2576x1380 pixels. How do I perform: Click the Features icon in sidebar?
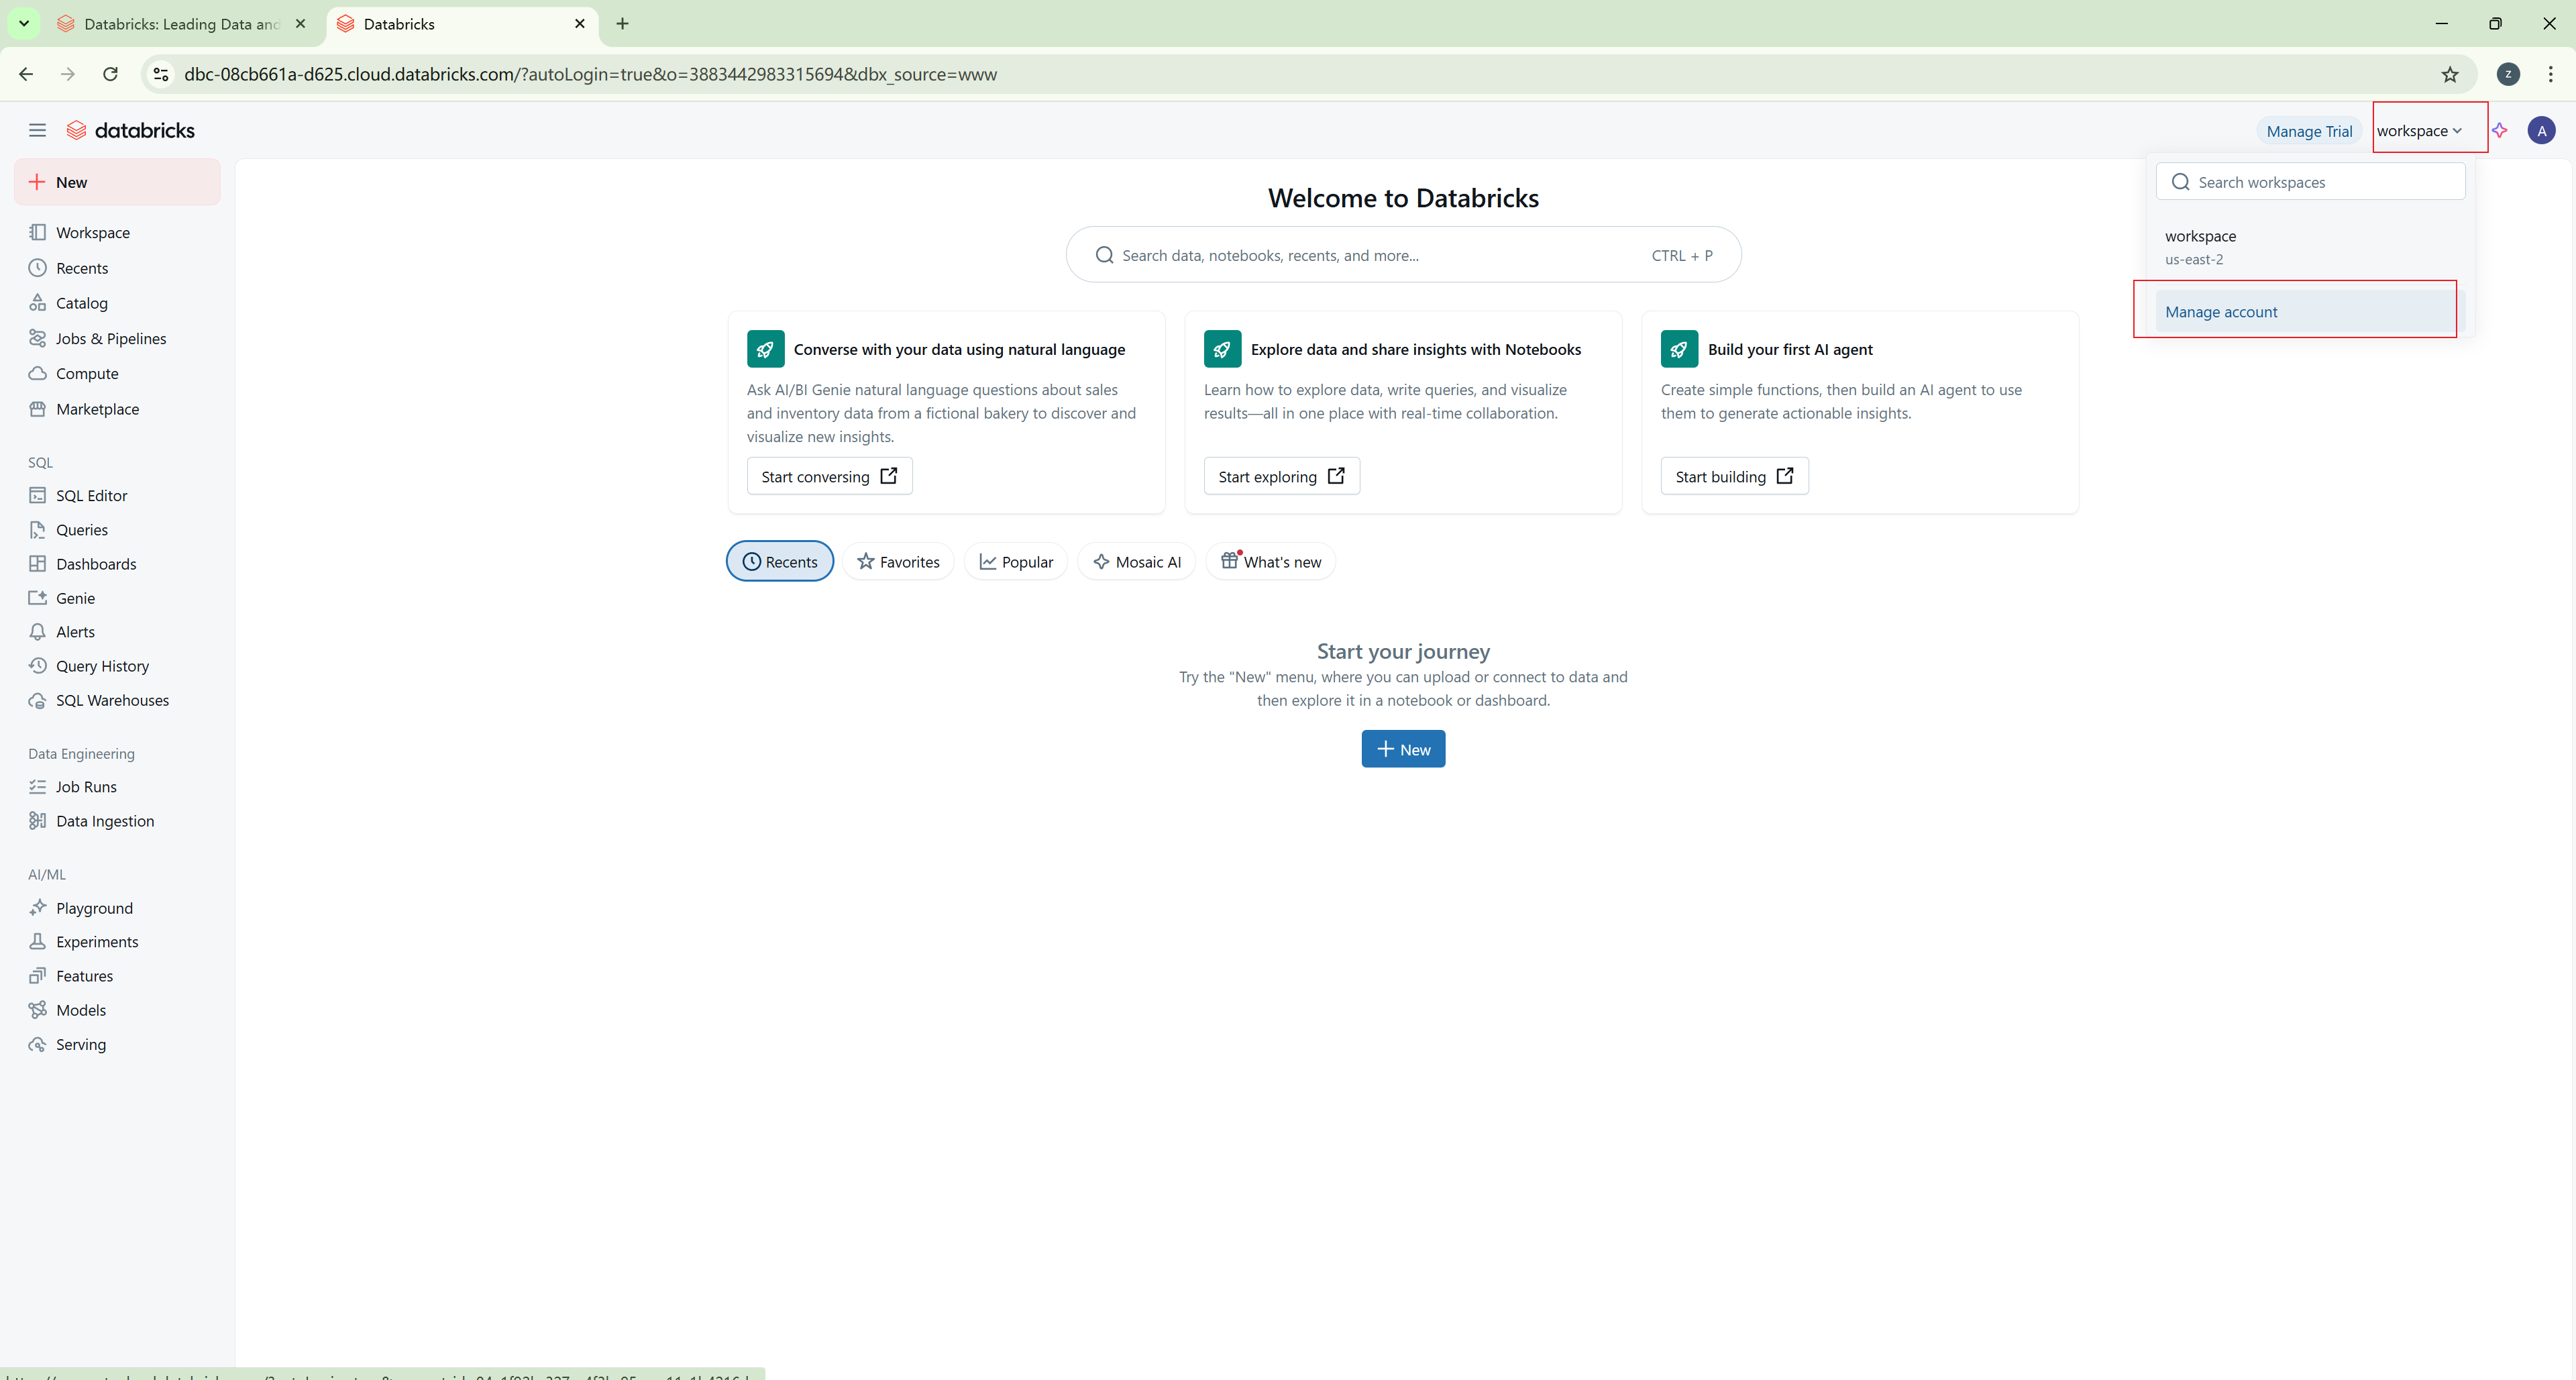click(x=38, y=976)
